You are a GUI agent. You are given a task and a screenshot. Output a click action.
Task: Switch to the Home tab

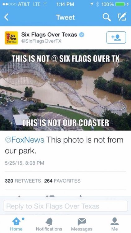click(x=16, y=224)
